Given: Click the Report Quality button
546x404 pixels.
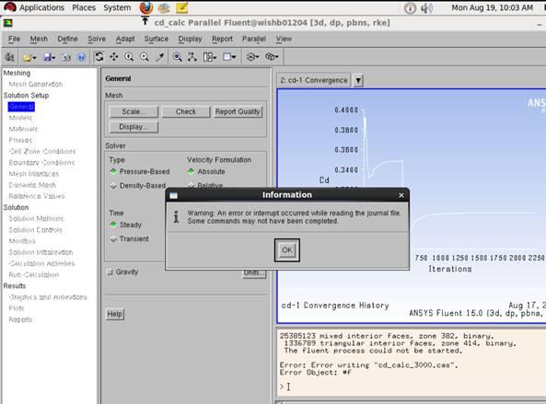Looking at the screenshot, I should click(x=238, y=111).
